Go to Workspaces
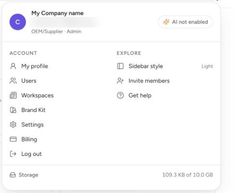This screenshot has width=234, height=193. point(38,96)
